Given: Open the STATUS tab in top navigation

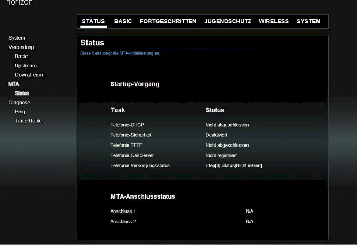Looking at the screenshot, I should (x=93, y=21).
